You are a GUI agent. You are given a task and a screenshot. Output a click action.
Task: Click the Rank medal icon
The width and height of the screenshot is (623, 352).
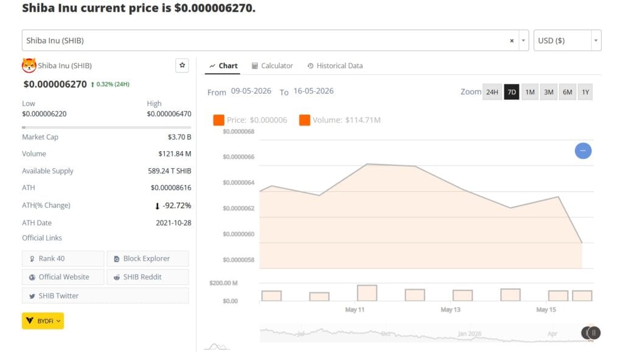(x=32, y=259)
